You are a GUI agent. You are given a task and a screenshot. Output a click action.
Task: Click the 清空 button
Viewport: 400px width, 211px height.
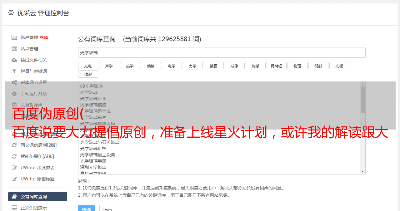point(107,209)
